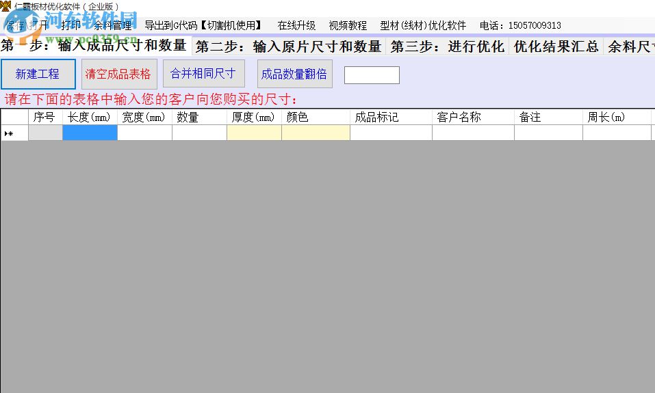Click the 厚度(mm) column header

pos(253,117)
